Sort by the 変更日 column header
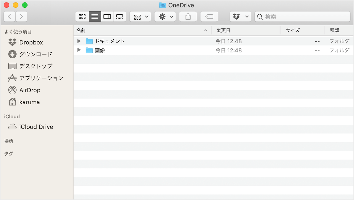 (x=246, y=30)
